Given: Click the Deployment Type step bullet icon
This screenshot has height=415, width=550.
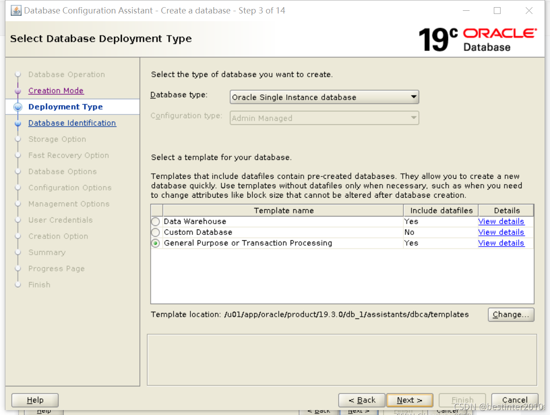Looking at the screenshot, I should [18, 107].
